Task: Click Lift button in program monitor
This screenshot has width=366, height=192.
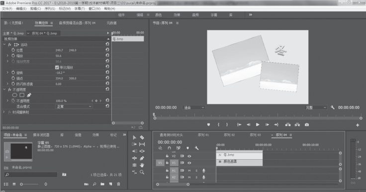Action: click(288, 125)
